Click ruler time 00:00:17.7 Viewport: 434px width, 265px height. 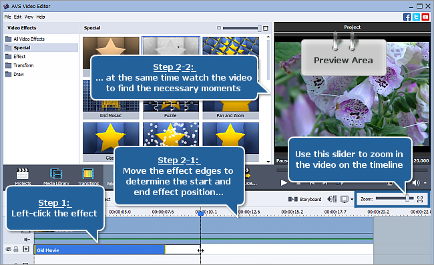pyautogui.click(x=335, y=212)
